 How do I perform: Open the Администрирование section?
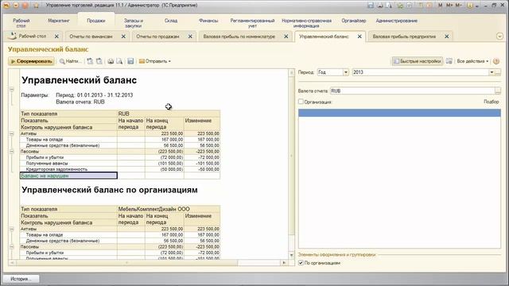[396, 21]
